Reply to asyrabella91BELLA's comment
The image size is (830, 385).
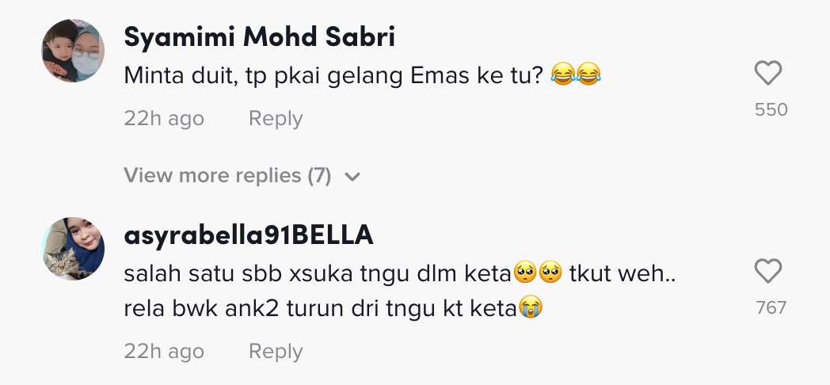(276, 351)
